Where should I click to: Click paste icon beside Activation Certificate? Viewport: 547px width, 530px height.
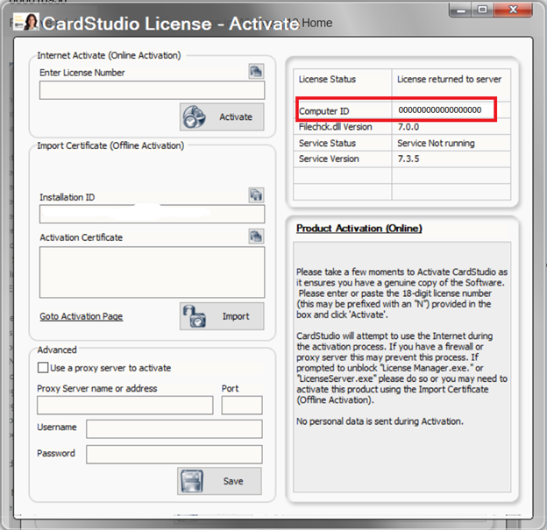point(256,236)
